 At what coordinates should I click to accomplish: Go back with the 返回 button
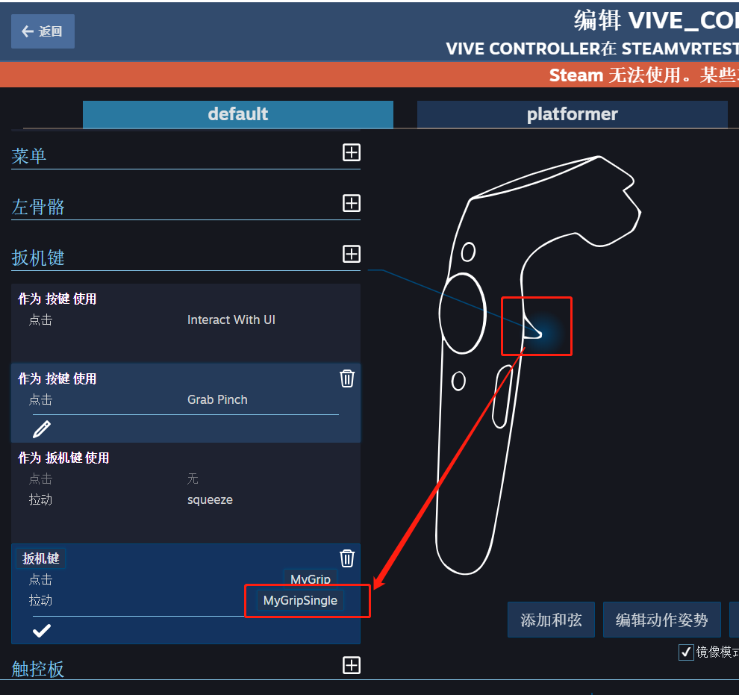(43, 31)
